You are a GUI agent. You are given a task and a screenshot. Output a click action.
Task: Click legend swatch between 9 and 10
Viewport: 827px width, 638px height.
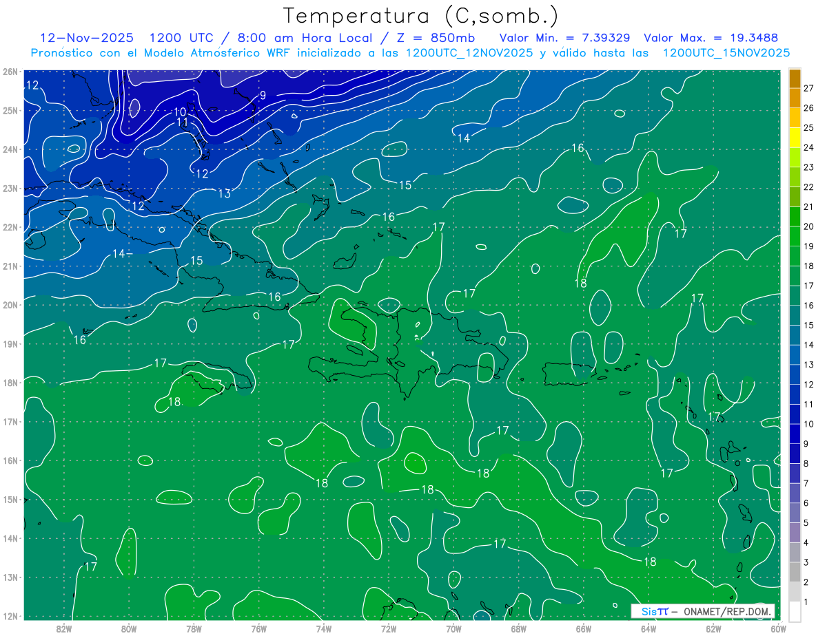point(795,434)
